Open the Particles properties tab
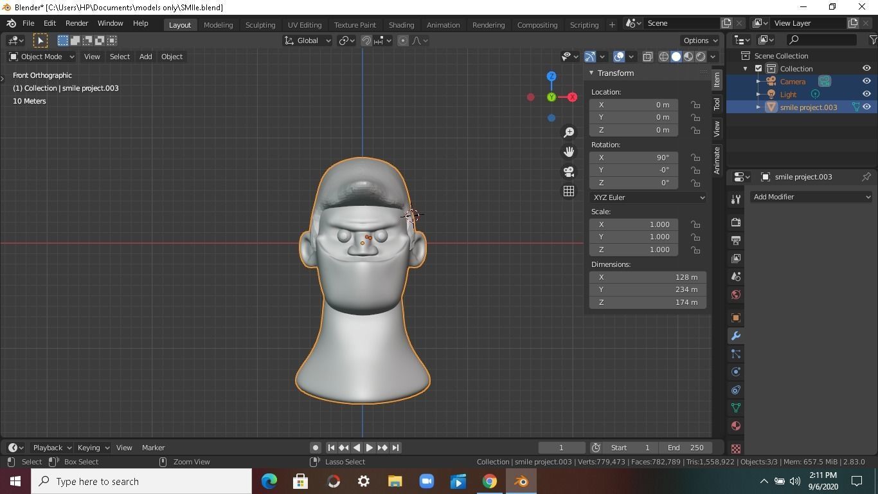 tap(736, 354)
